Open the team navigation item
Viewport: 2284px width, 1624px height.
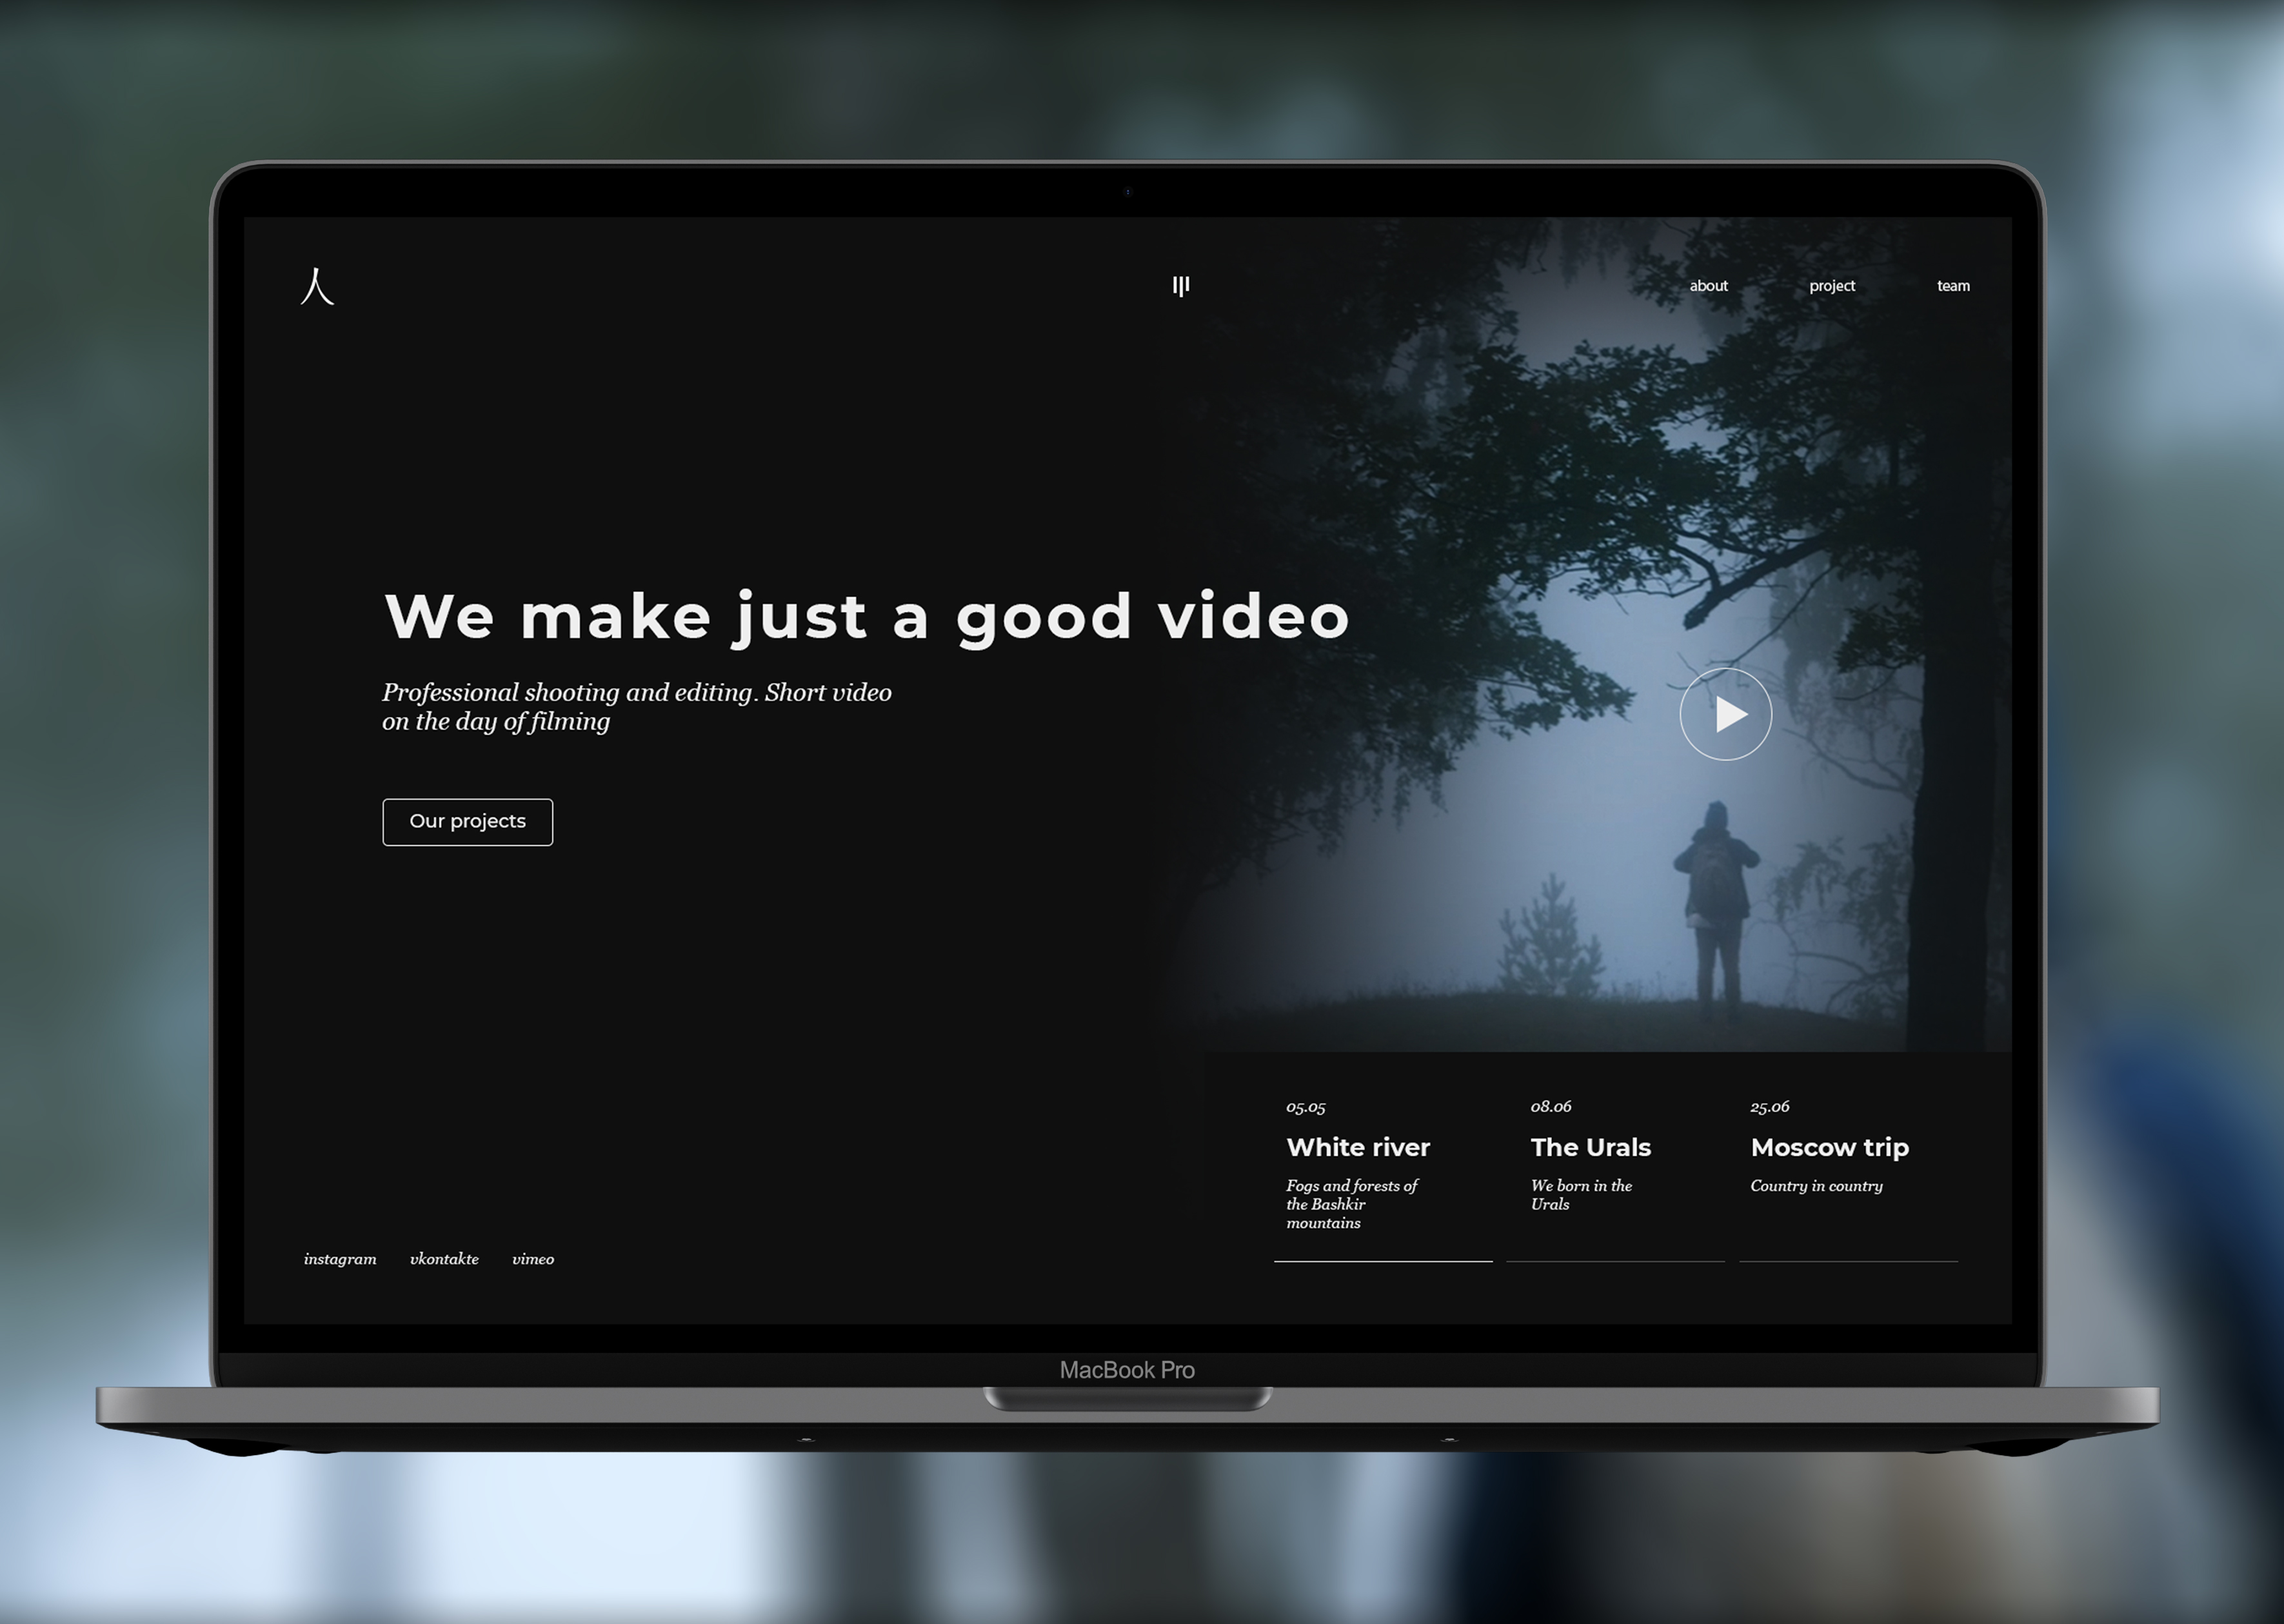click(1953, 286)
